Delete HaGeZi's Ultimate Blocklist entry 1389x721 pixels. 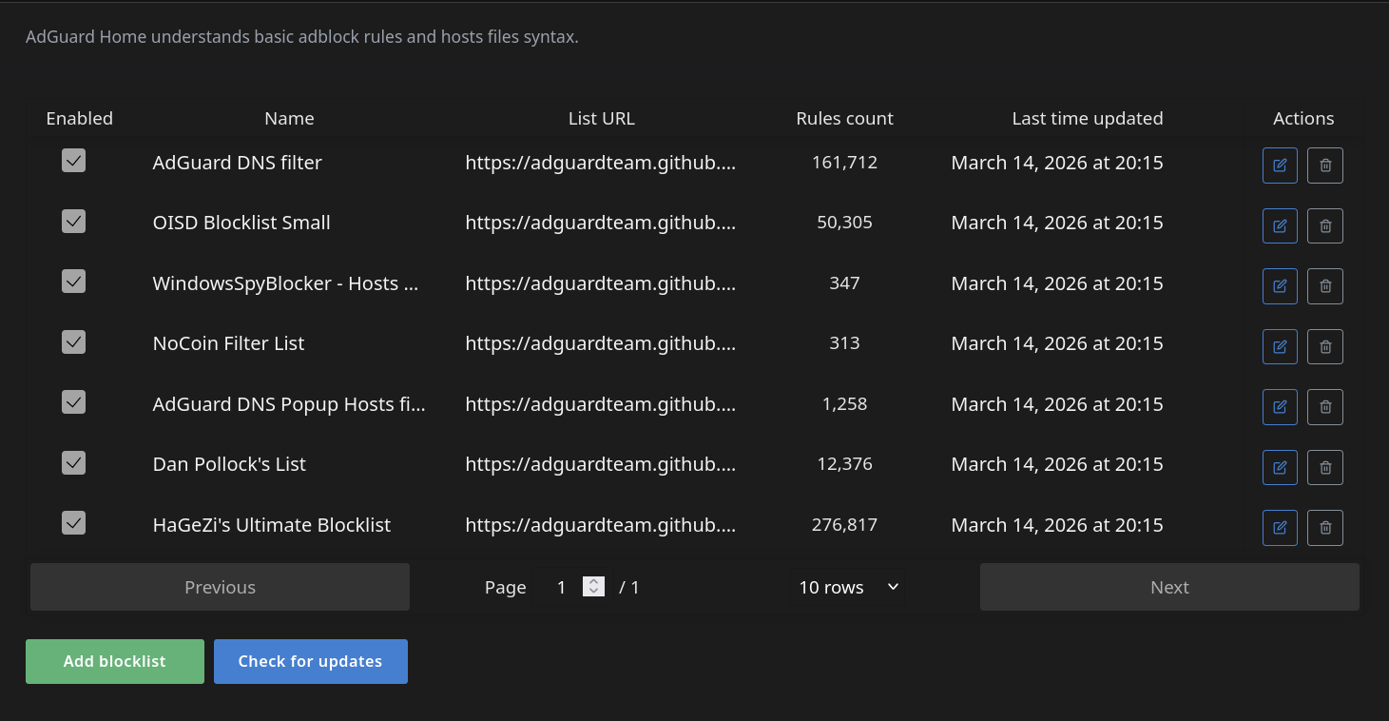pyautogui.click(x=1325, y=528)
